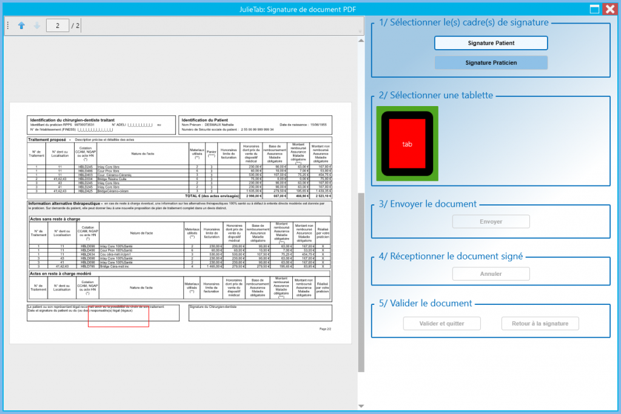621x414 pixels.
Task: Click the '4/ Réceptionner le document signé' title
Action: 451,256
